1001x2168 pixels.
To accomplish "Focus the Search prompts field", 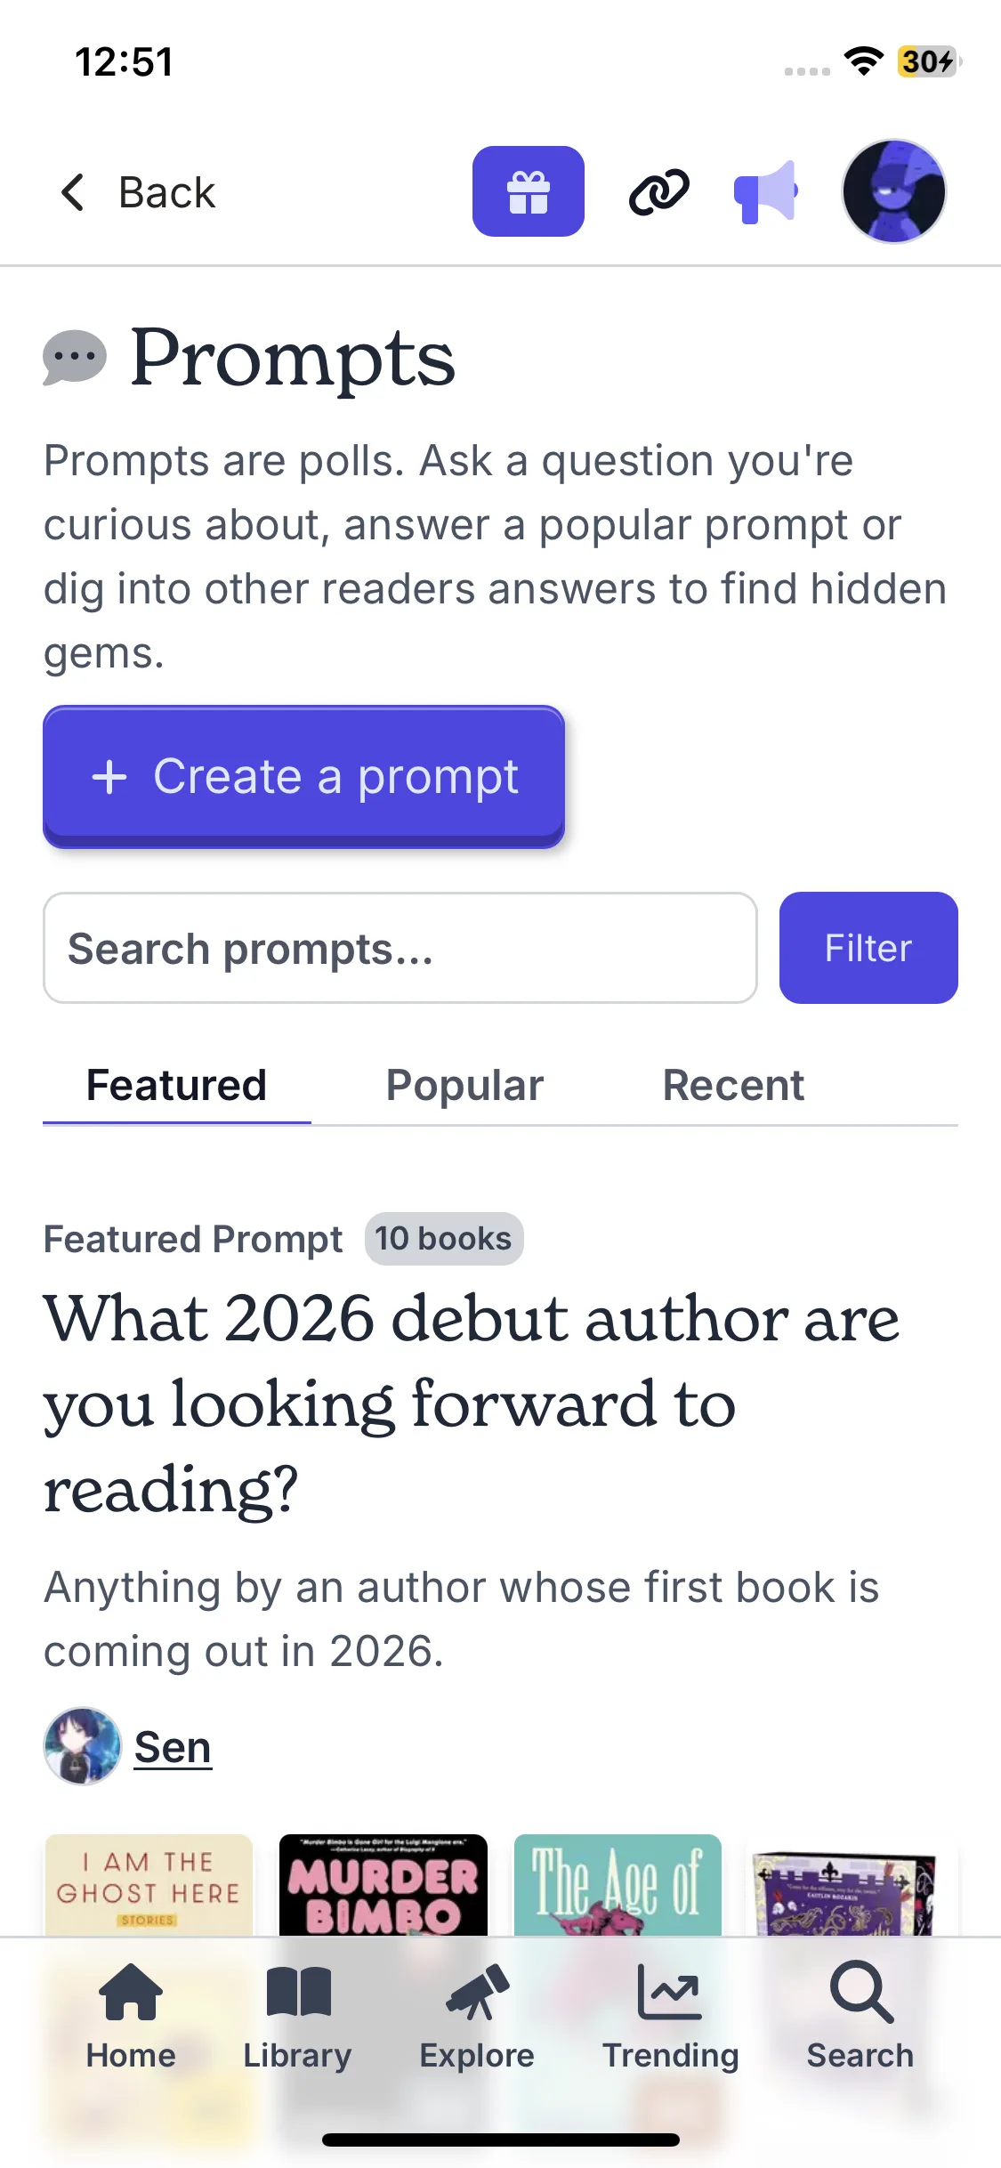I will (400, 948).
